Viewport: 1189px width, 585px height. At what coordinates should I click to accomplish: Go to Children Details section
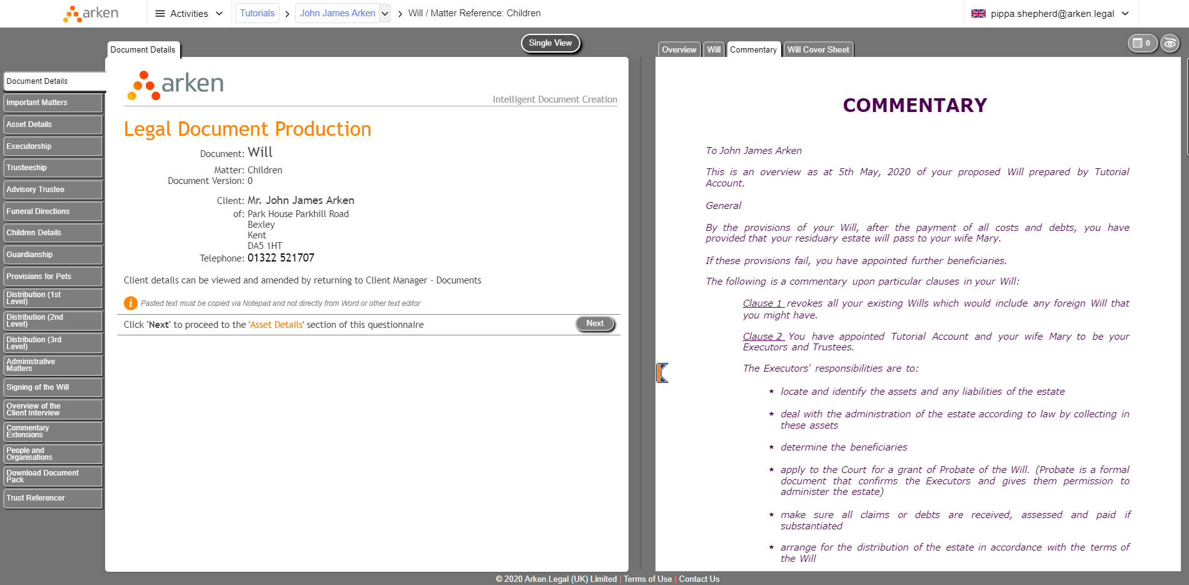[x=53, y=233]
